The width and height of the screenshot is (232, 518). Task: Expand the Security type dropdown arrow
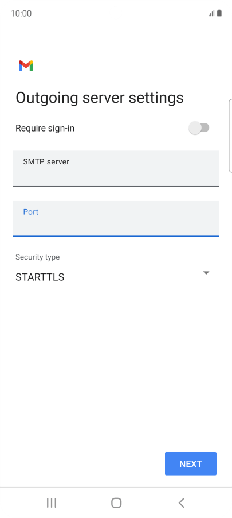click(206, 273)
